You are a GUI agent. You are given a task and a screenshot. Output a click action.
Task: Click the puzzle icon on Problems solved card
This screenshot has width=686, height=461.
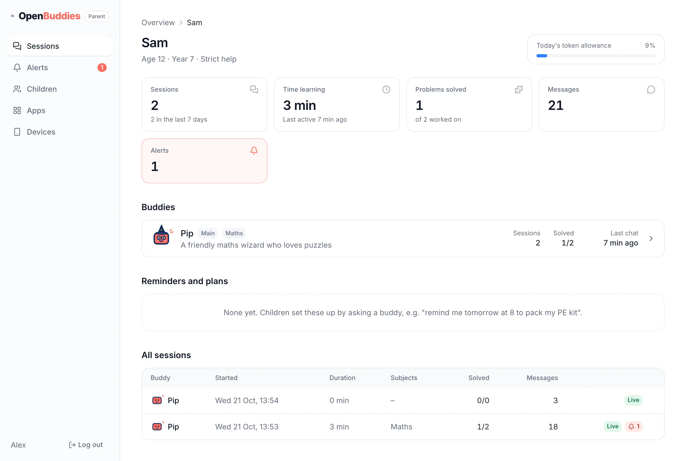(519, 89)
